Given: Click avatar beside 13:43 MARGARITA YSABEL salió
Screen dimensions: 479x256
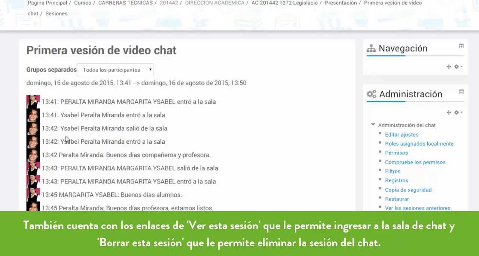Looking at the screenshot, I should pos(33,168).
